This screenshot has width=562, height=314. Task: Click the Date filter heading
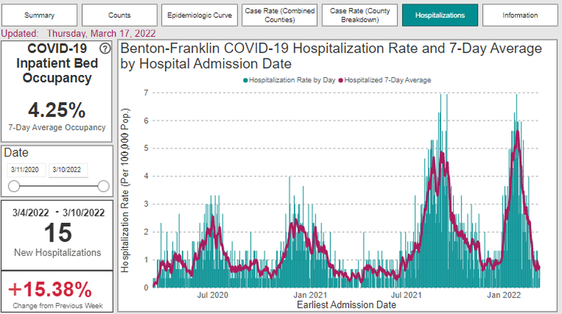point(16,153)
